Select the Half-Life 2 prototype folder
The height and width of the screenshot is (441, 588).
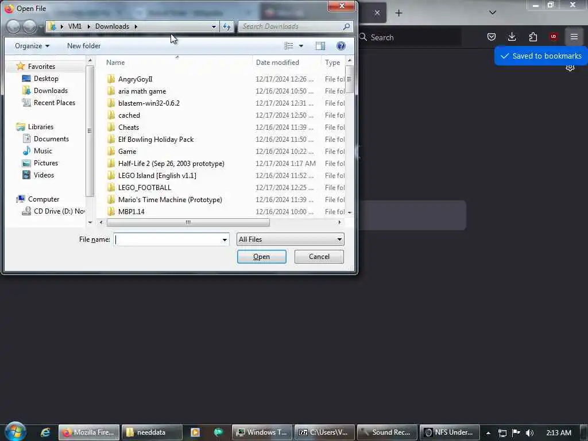coord(171,164)
